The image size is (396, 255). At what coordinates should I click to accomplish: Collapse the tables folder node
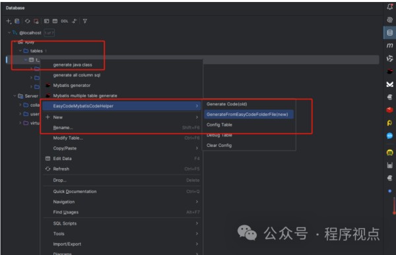(20, 51)
